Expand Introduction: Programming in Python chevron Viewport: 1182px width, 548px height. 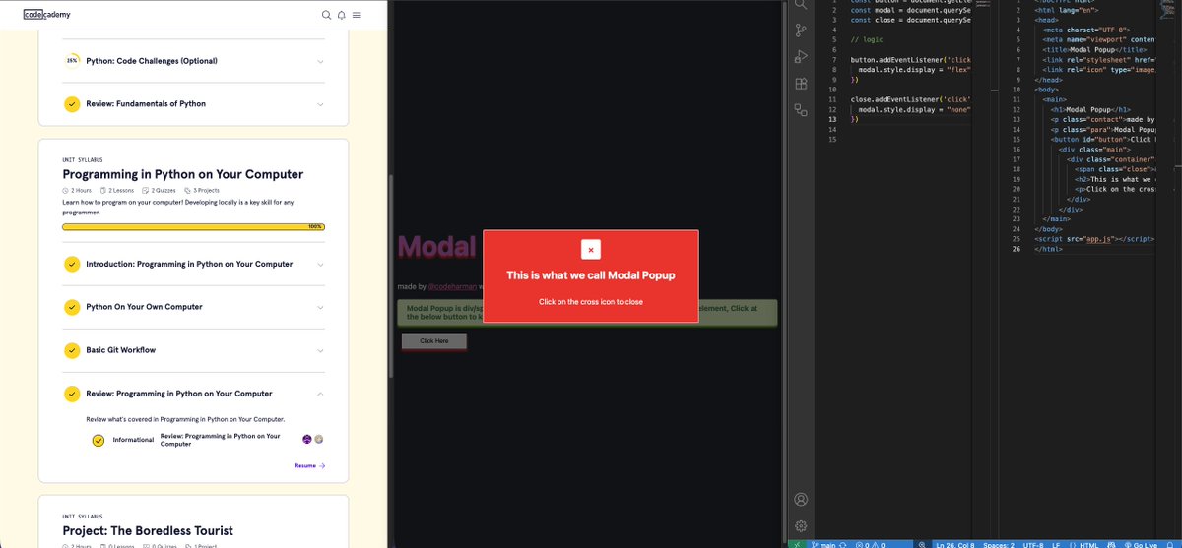click(321, 264)
